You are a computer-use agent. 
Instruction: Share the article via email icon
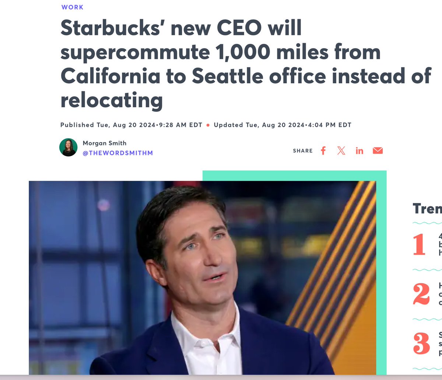378,150
